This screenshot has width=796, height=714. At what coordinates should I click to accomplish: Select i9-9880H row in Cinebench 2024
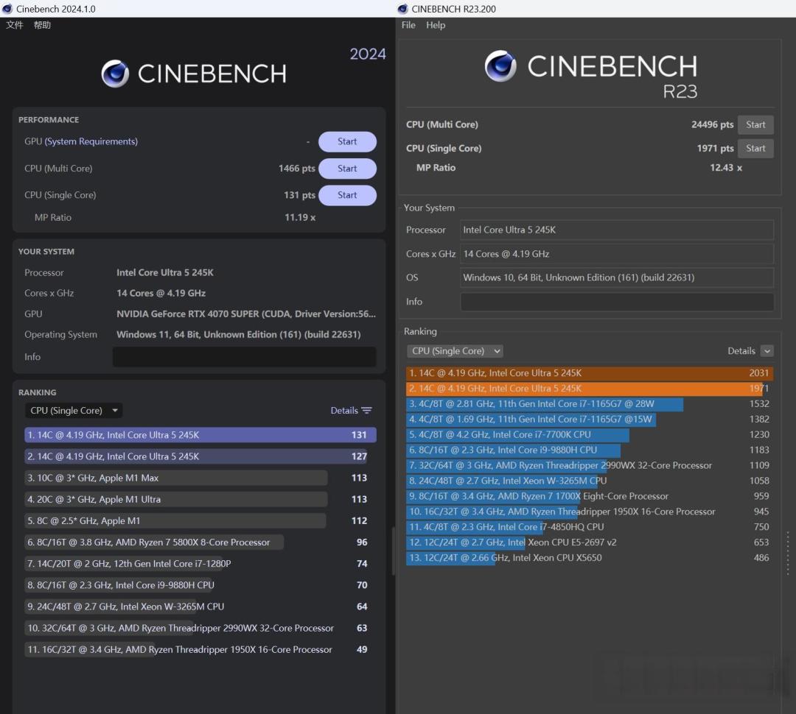click(x=200, y=584)
